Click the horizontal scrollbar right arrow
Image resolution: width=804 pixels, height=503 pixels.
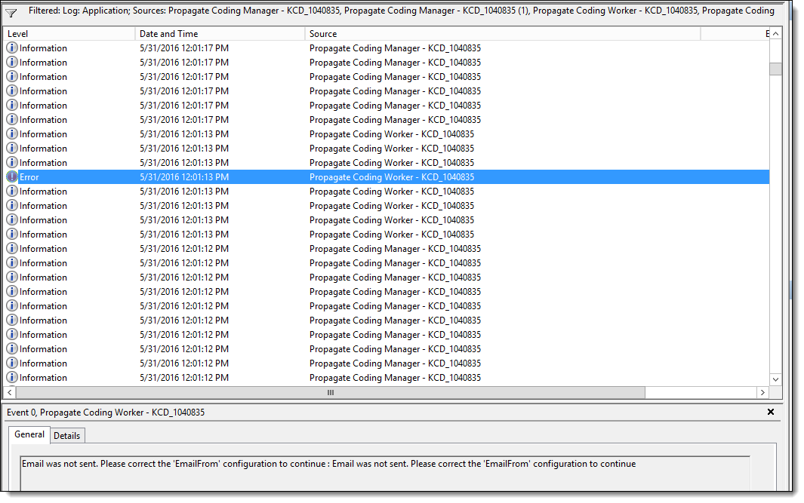[x=762, y=393]
